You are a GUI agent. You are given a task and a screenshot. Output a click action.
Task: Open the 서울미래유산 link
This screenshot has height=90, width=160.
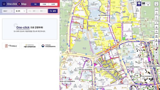pos(11,46)
